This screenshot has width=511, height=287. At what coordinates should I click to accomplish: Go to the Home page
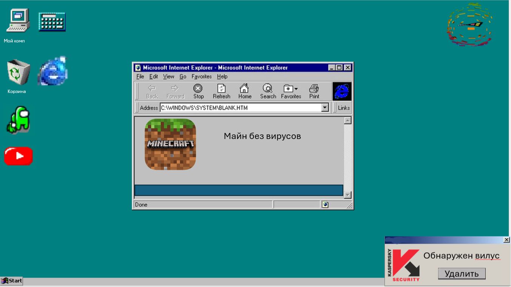pyautogui.click(x=245, y=92)
